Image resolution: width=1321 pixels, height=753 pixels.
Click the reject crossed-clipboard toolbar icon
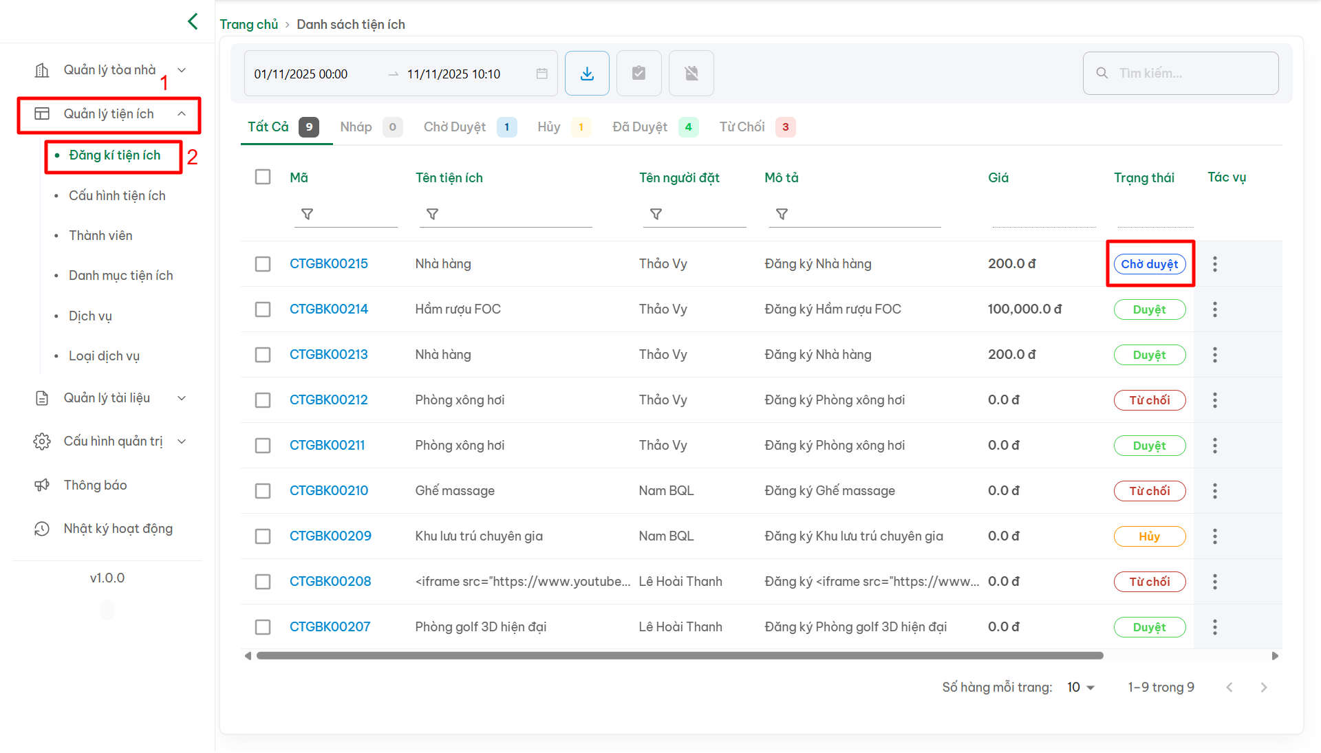[x=691, y=73]
